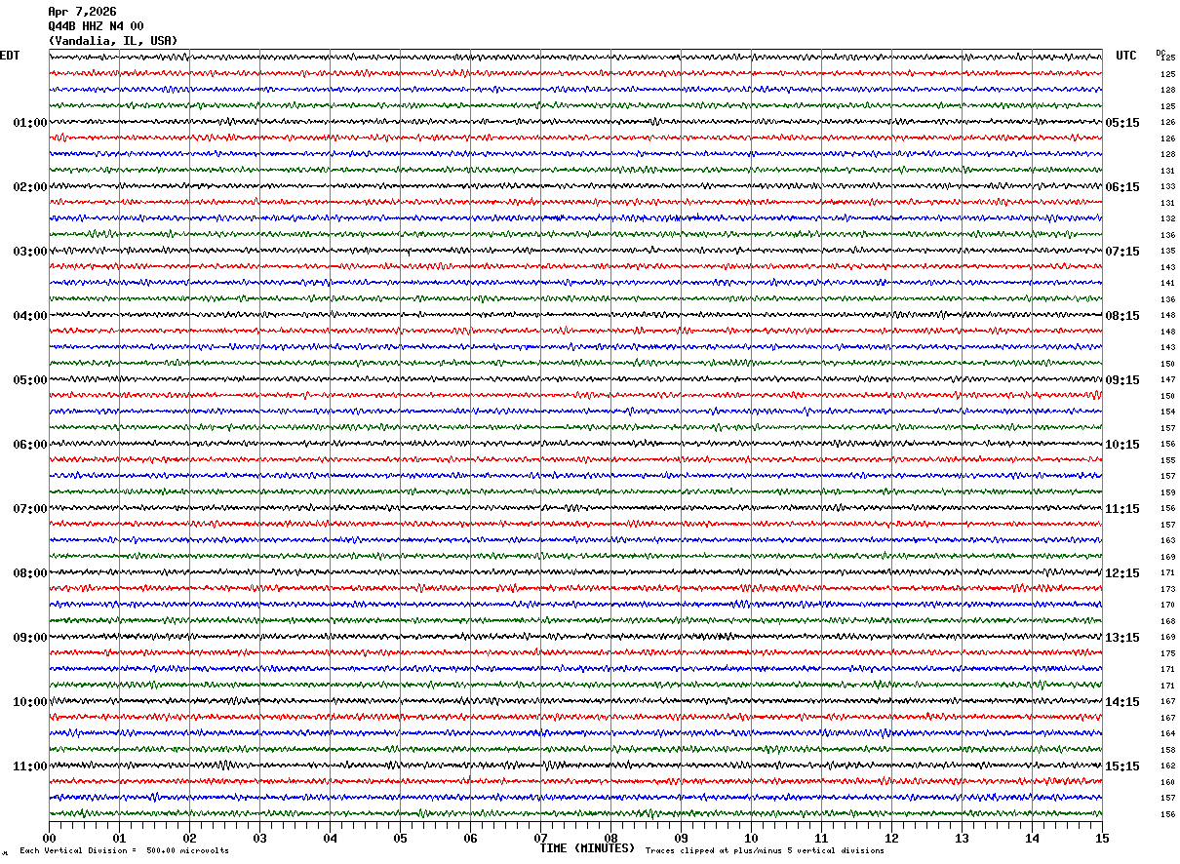Screen dimensions: 1180x864
Task: Click the 15:15 UTC time label
Action: (1122, 766)
